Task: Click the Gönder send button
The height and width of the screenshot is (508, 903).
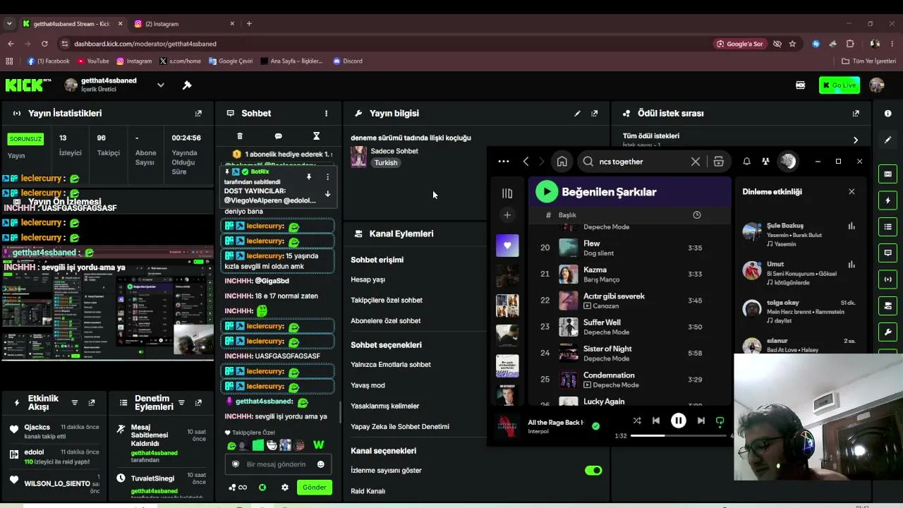Action: click(314, 488)
